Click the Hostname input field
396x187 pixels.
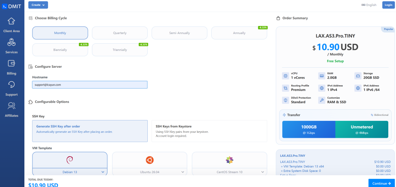click(90, 85)
